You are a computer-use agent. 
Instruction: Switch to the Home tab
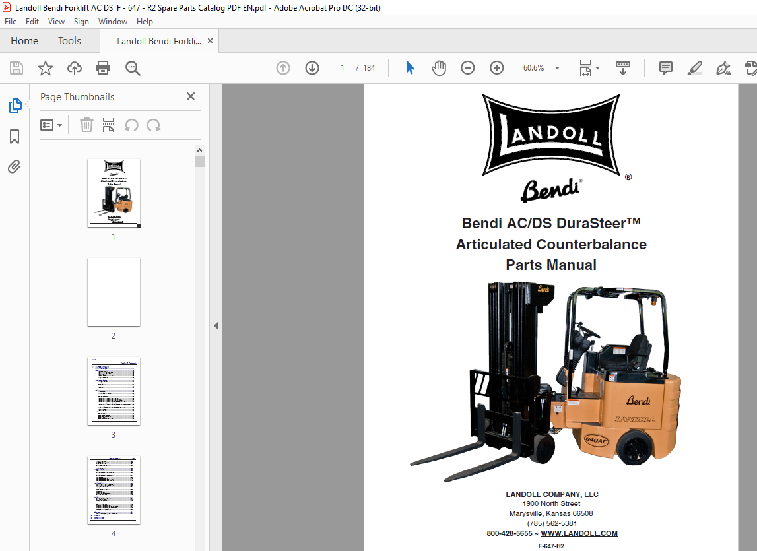(x=24, y=40)
